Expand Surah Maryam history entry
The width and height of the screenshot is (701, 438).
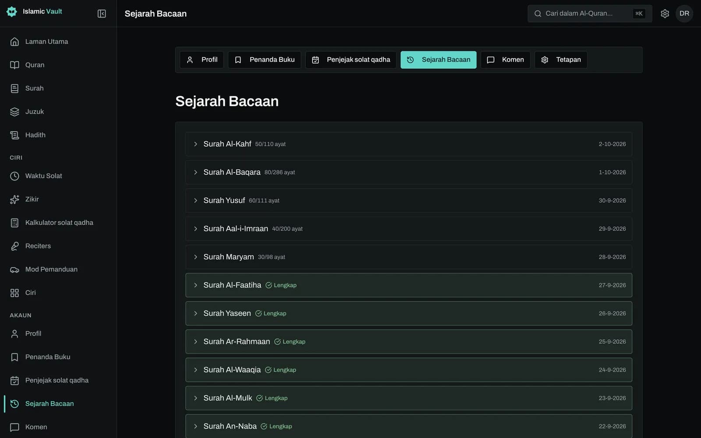[x=409, y=257]
